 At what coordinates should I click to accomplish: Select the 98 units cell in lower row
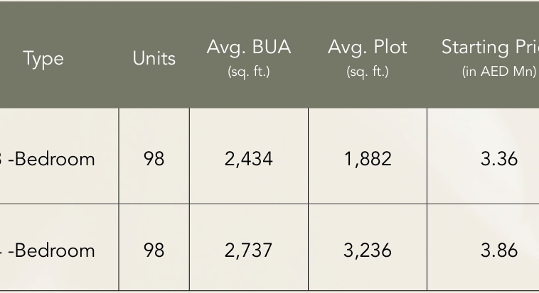[x=154, y=250]
